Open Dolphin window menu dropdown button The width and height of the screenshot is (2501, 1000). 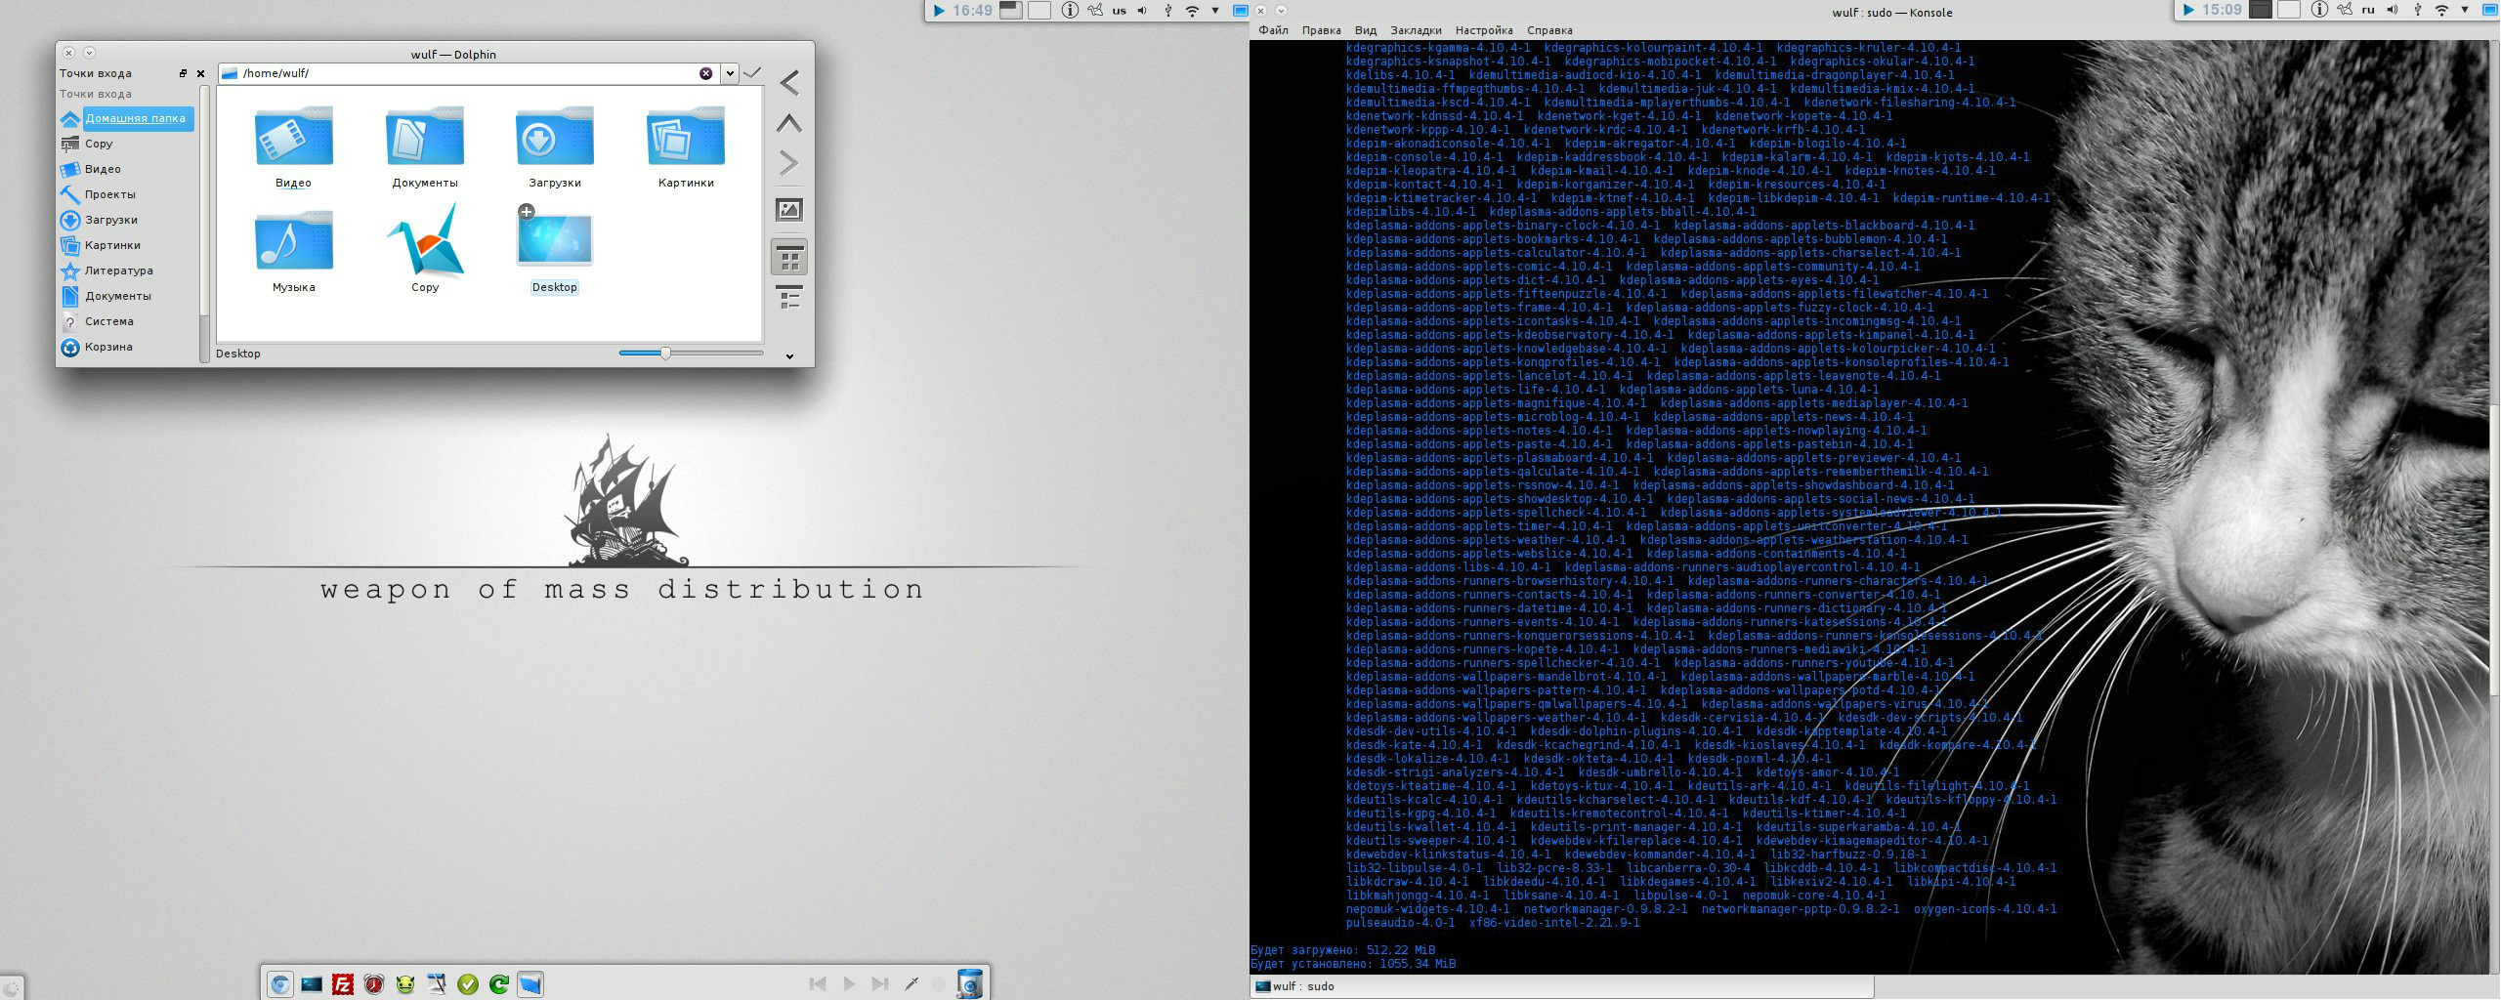tap(89, 53)
